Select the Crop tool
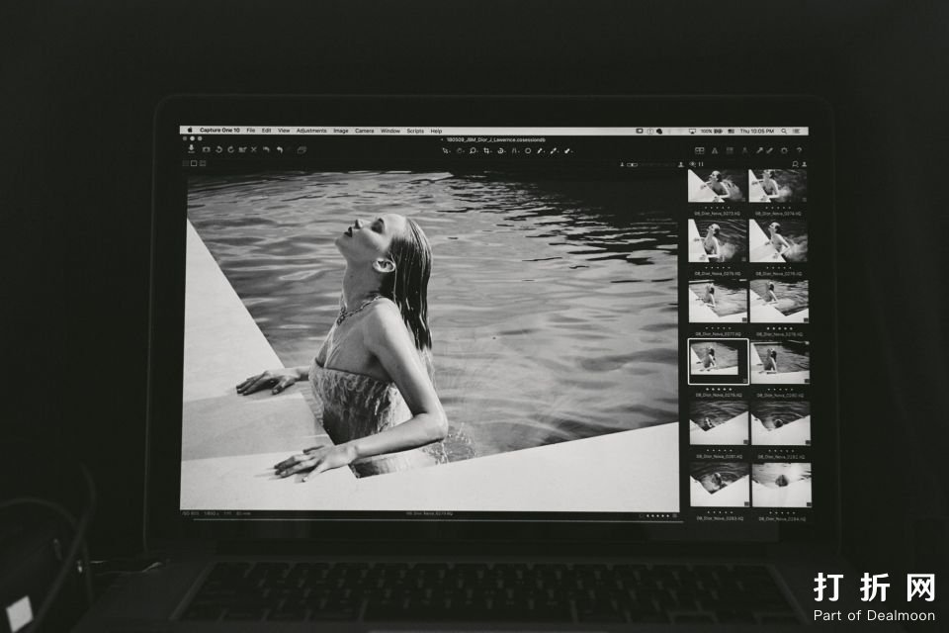Viewport: 949px width, 633px height. [487, 151]
